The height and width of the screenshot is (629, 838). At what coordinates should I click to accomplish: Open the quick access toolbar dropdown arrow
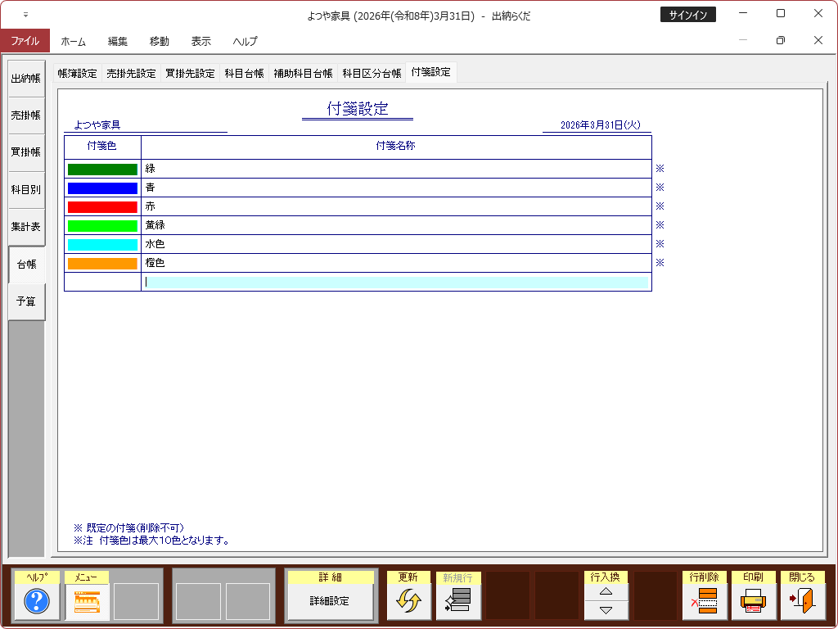25,15
